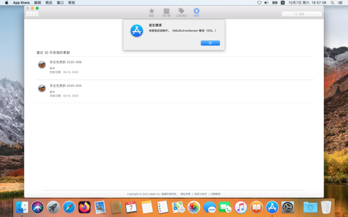Open the 问题解答 link in the footer
Viewport: 348px width, 217px height.
coord(215,194)
